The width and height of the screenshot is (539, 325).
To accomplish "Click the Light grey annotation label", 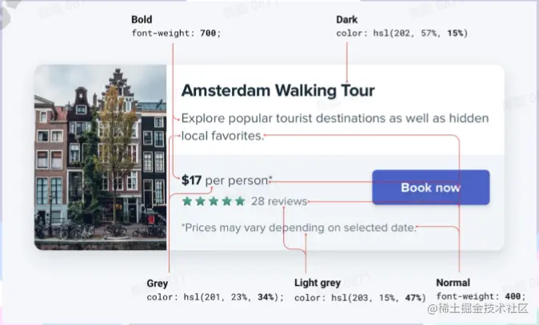I will click(x=317, y=283).
